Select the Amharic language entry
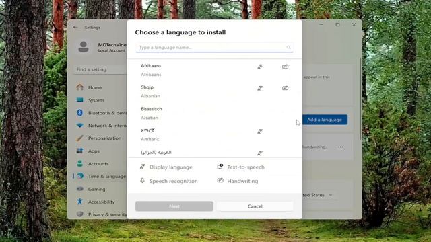 tap(214, 134)
